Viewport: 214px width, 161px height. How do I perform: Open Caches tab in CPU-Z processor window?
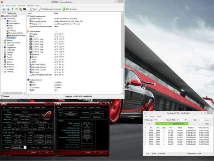[x=10, y=107]
